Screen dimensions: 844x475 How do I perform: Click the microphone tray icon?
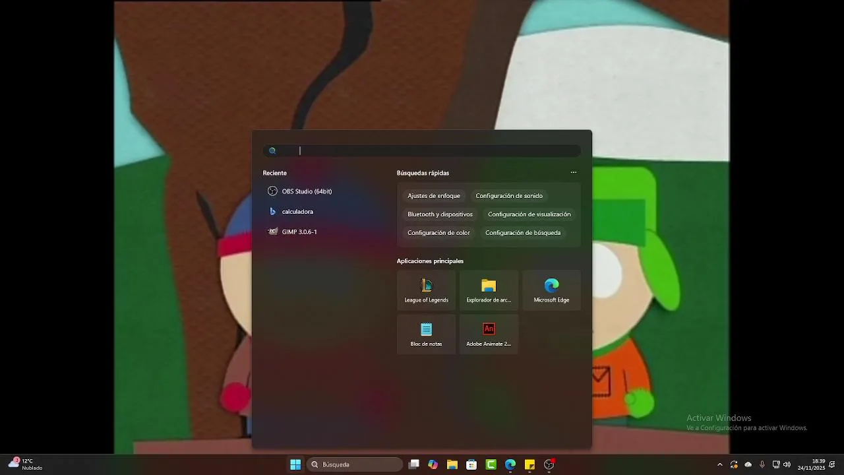point(762,464)
